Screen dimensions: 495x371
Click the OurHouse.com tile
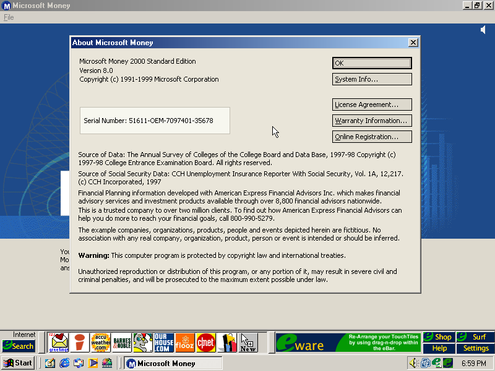[164, 343]
